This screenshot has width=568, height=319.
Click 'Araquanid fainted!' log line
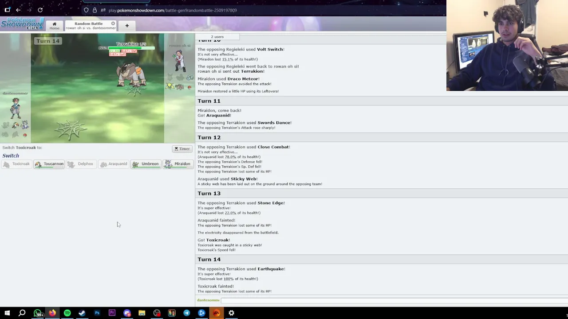[217, 220]
